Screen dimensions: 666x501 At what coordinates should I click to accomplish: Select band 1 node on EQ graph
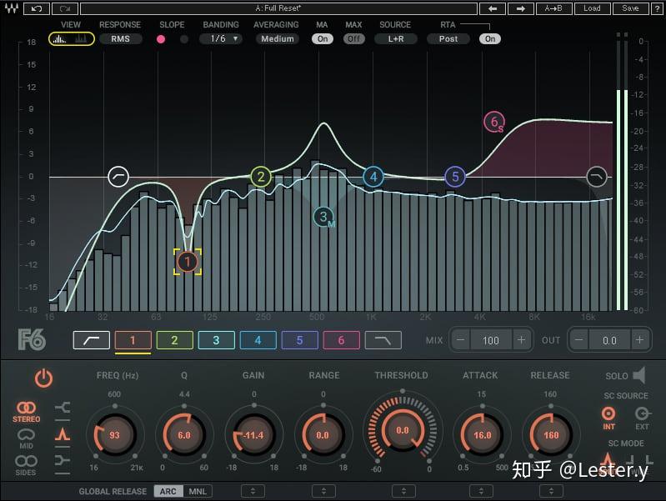coord(188,262)
